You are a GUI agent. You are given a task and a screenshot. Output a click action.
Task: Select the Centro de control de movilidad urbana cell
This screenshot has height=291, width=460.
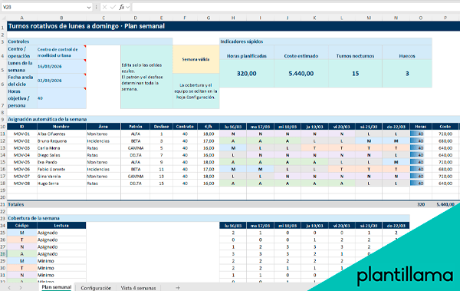(x=61, y=52)
